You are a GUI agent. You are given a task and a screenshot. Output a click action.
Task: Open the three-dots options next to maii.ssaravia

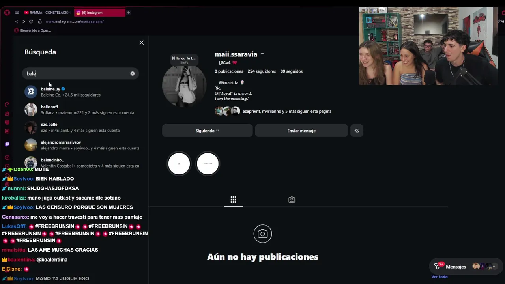pos(262,54)
